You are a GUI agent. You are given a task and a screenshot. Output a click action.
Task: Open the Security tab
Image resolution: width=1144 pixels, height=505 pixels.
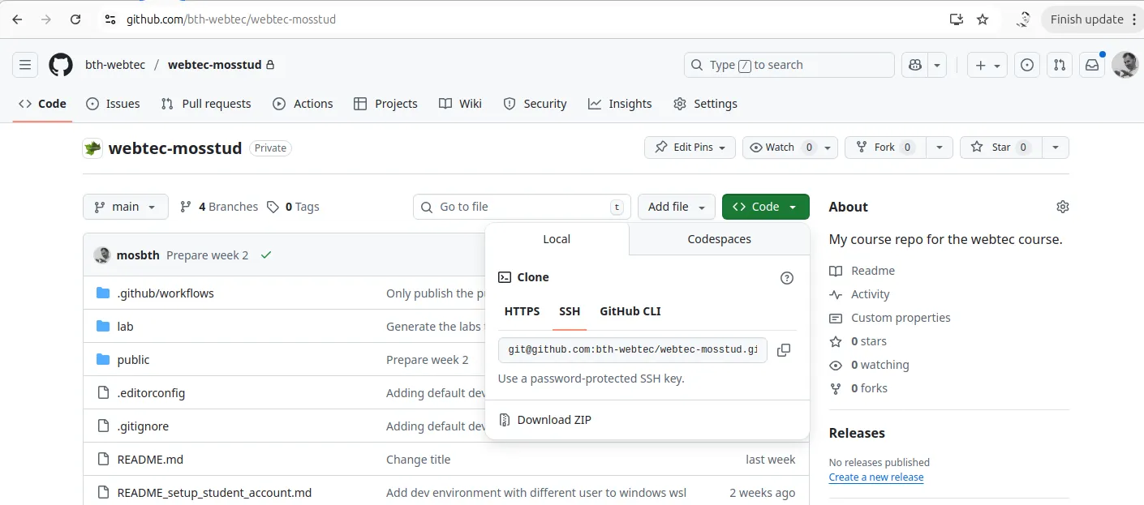click(535, 104)
